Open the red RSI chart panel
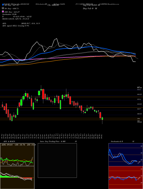 126,178
